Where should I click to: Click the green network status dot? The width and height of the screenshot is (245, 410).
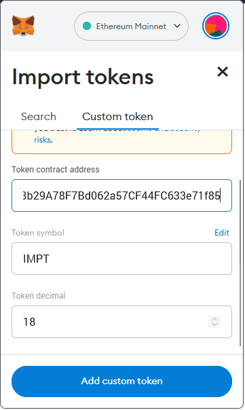tap(87, 26)
